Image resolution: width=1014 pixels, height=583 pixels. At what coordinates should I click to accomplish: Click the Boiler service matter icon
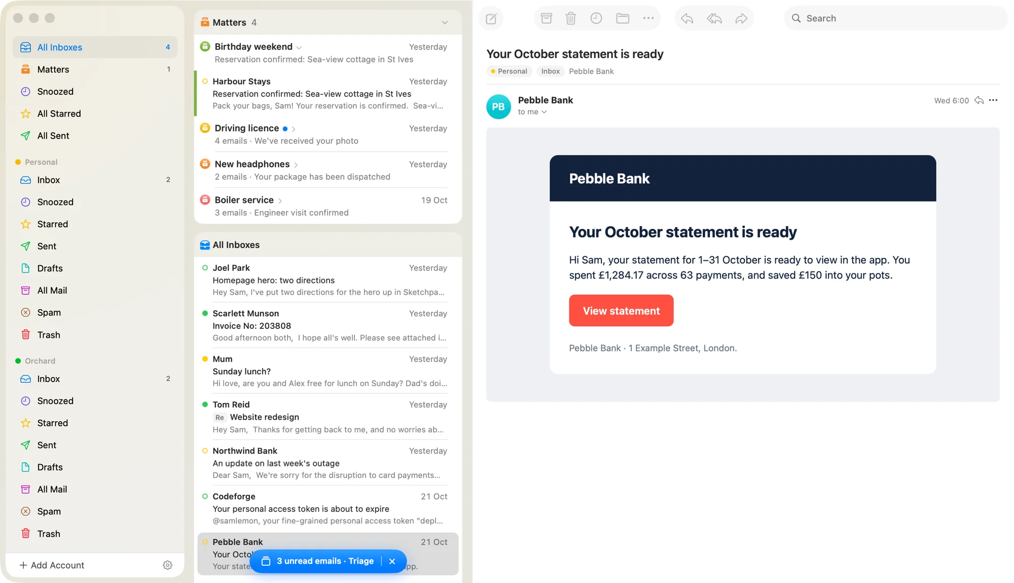(x=205, y=200)
